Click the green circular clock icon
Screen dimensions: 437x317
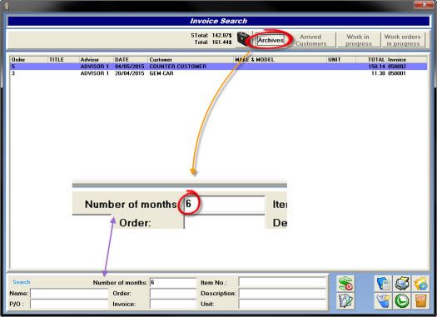[x=401, y=300]
